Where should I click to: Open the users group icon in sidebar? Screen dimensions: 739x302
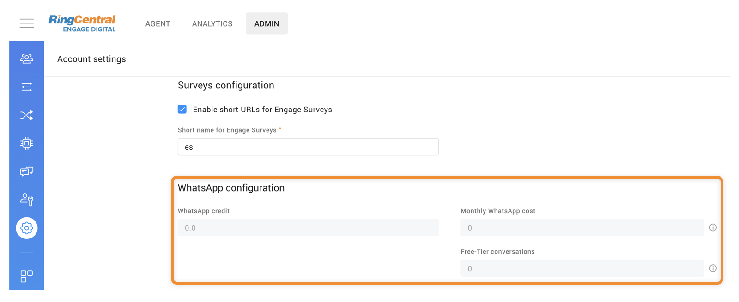27,59
